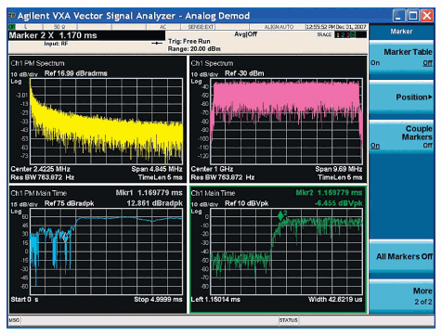Click Start 0 s label
The image size is (442, 336).
pyautogui.click(x=24, y=299)
